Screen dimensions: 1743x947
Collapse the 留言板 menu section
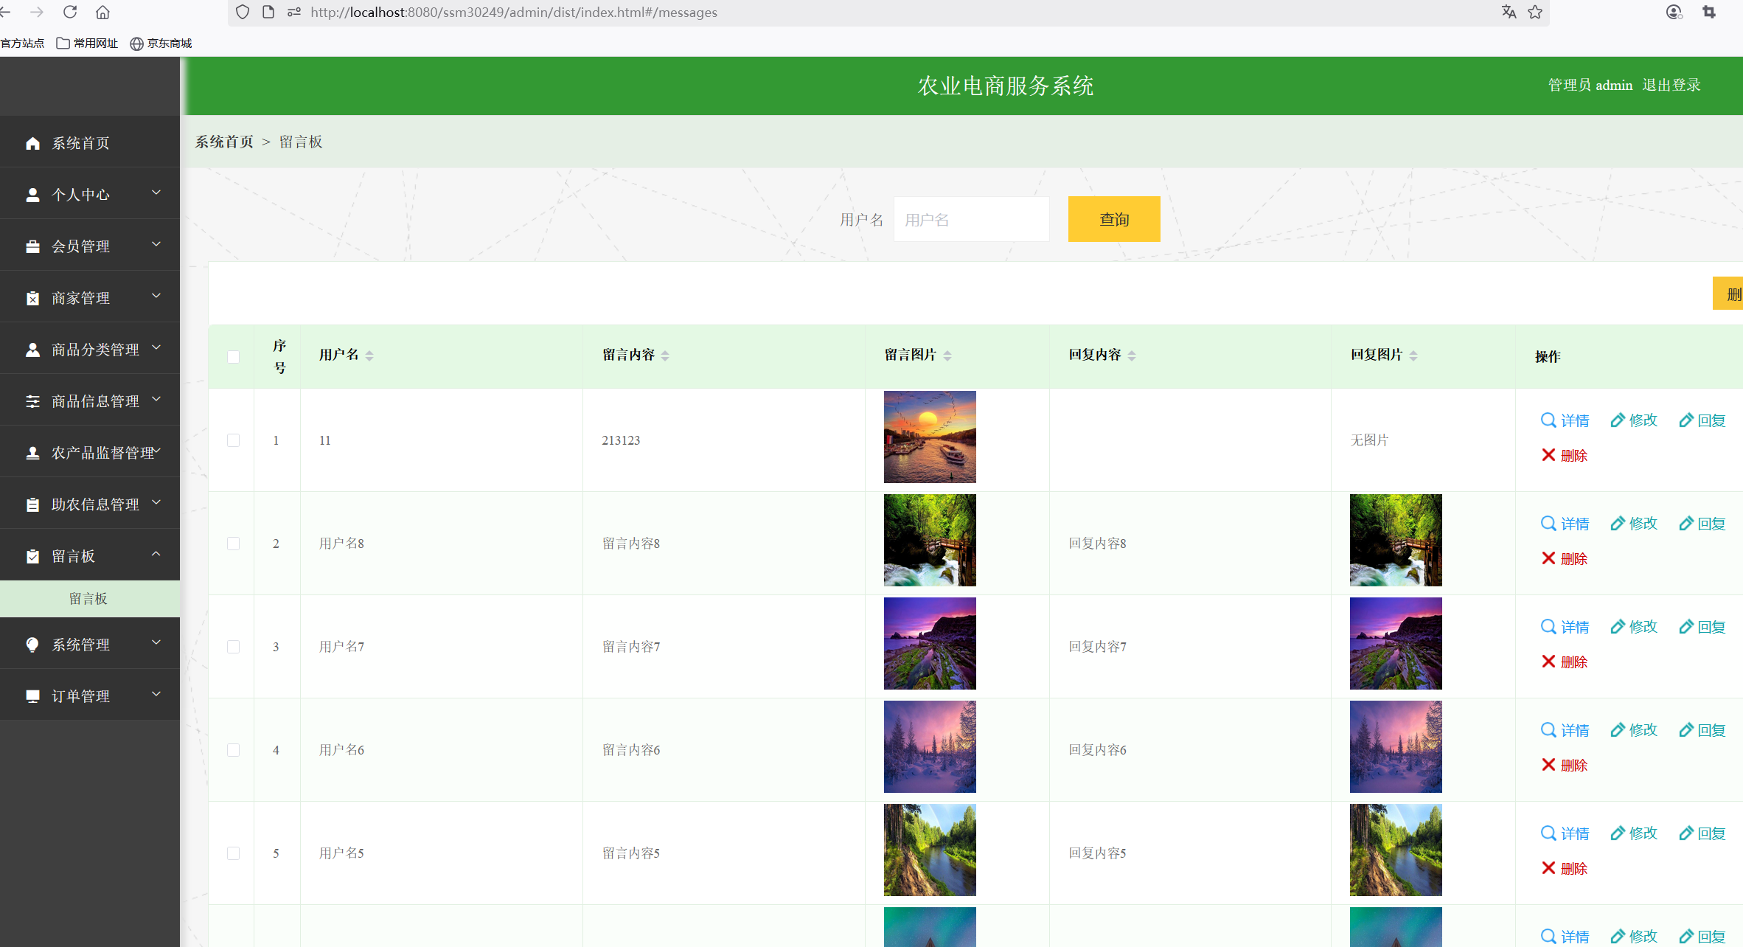(x=90, y=555)
